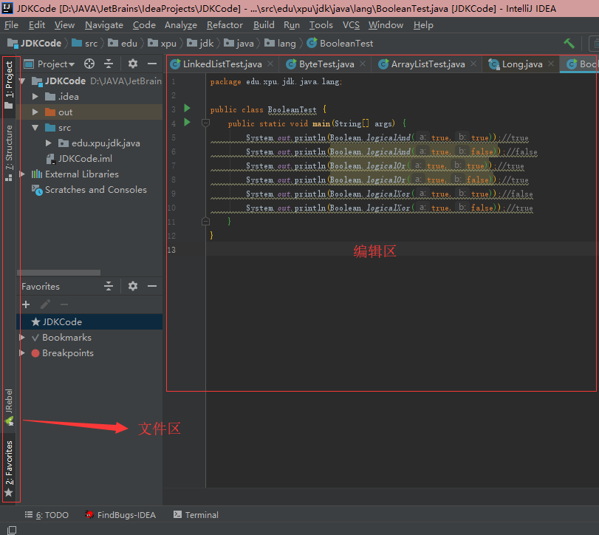Collapse the JDKCode root tree node
599x535 pixels.
pos(22,81)
